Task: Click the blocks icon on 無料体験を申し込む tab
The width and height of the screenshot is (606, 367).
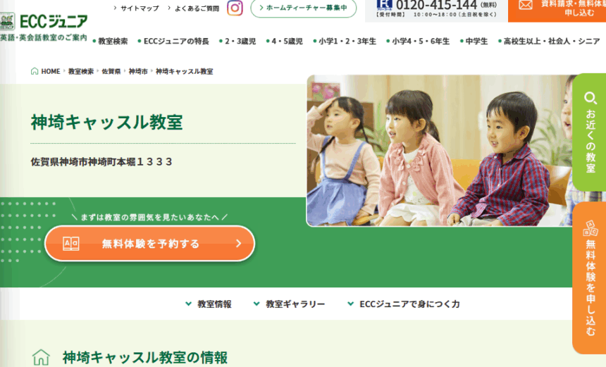Action: [x=590, y=228]
